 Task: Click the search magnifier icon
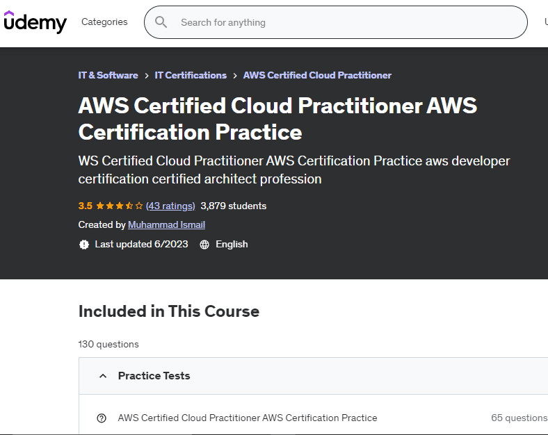pos(161,22)
